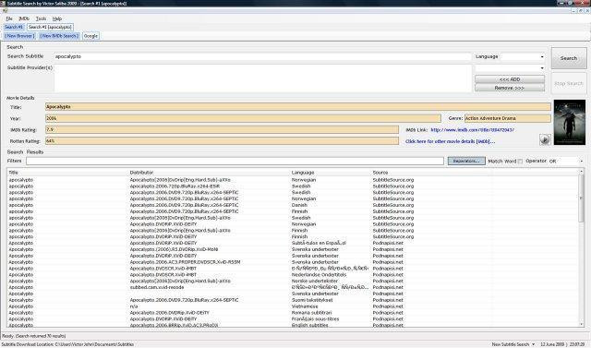The height and width of the screenshot is (348, 591).
Task: Select the Nederlandse Ondertitels result row
Action: point(293,274)
